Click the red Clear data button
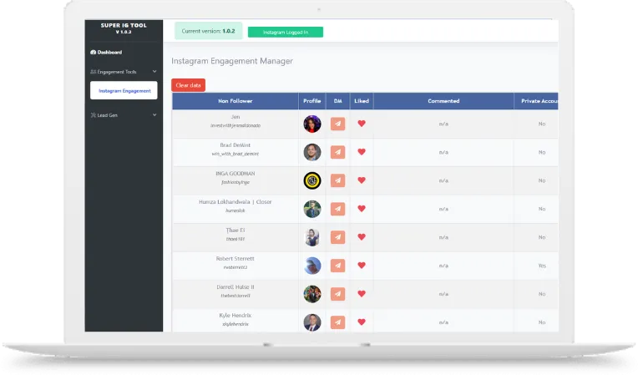The height and width of the screenshot is (375, 638). click(189, 85)
